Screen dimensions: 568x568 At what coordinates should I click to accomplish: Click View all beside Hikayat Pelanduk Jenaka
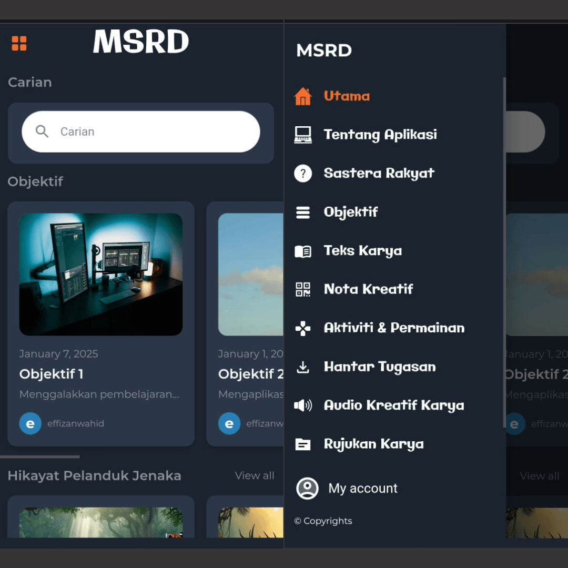[255, 475]
